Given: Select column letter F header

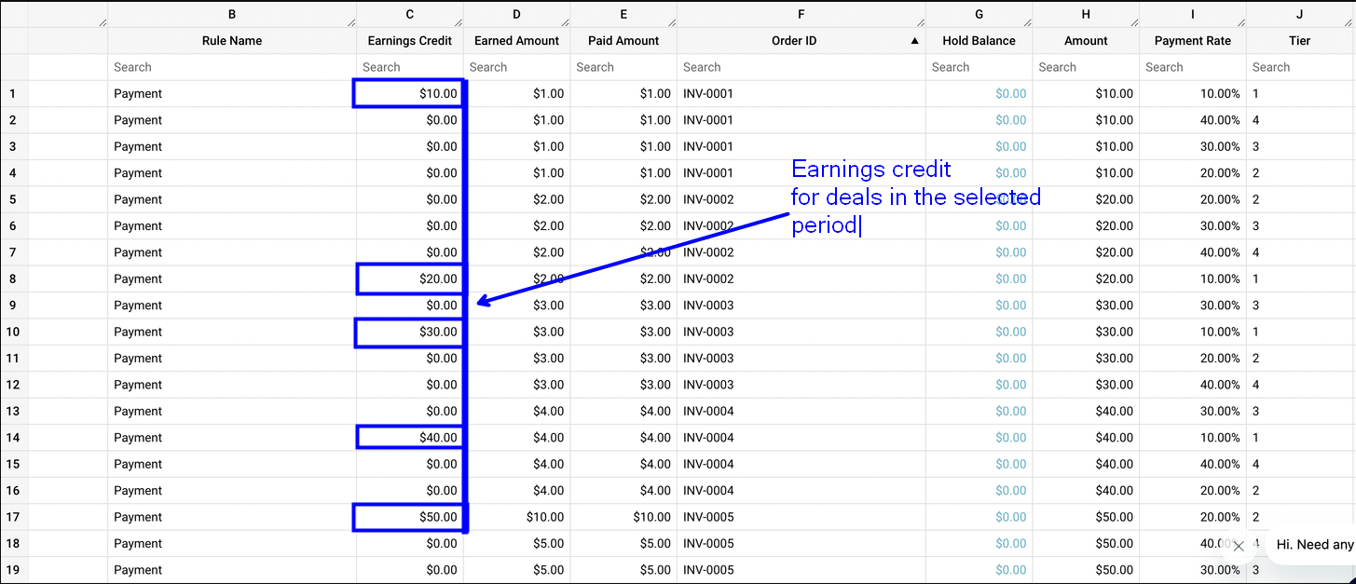Looking at the screenshot, I should point(801,14).
